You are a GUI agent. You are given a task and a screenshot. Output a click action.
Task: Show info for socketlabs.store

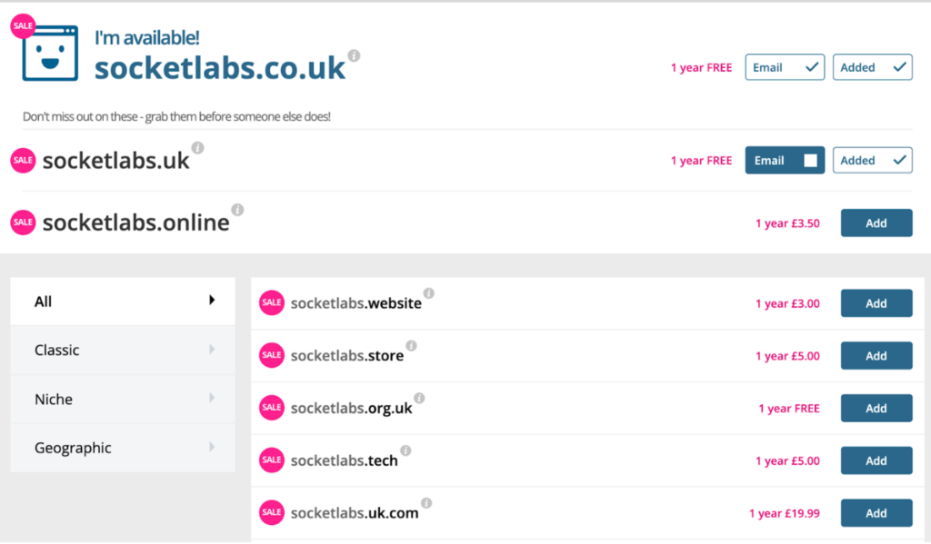tap(411, 346)
